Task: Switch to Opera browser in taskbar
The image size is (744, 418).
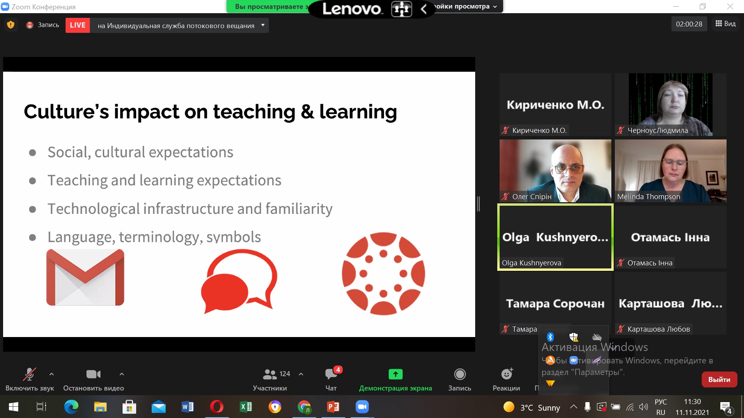Action: 216,407
